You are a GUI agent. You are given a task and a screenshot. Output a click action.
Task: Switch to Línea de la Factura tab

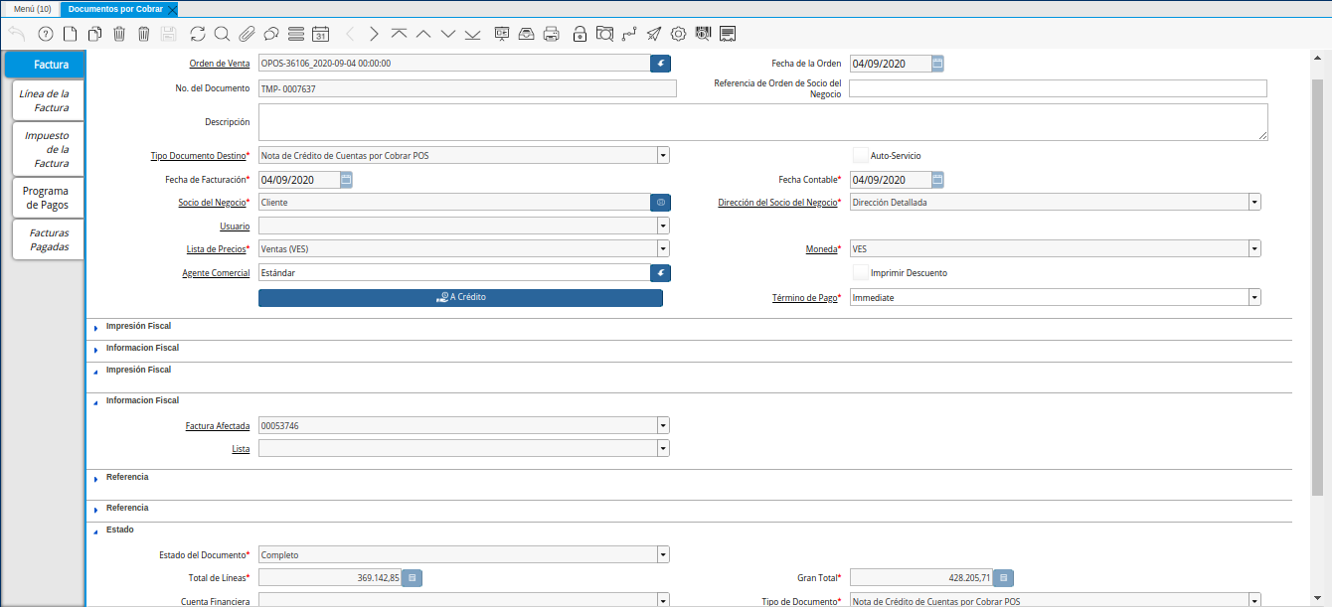(x=48, y=100)
